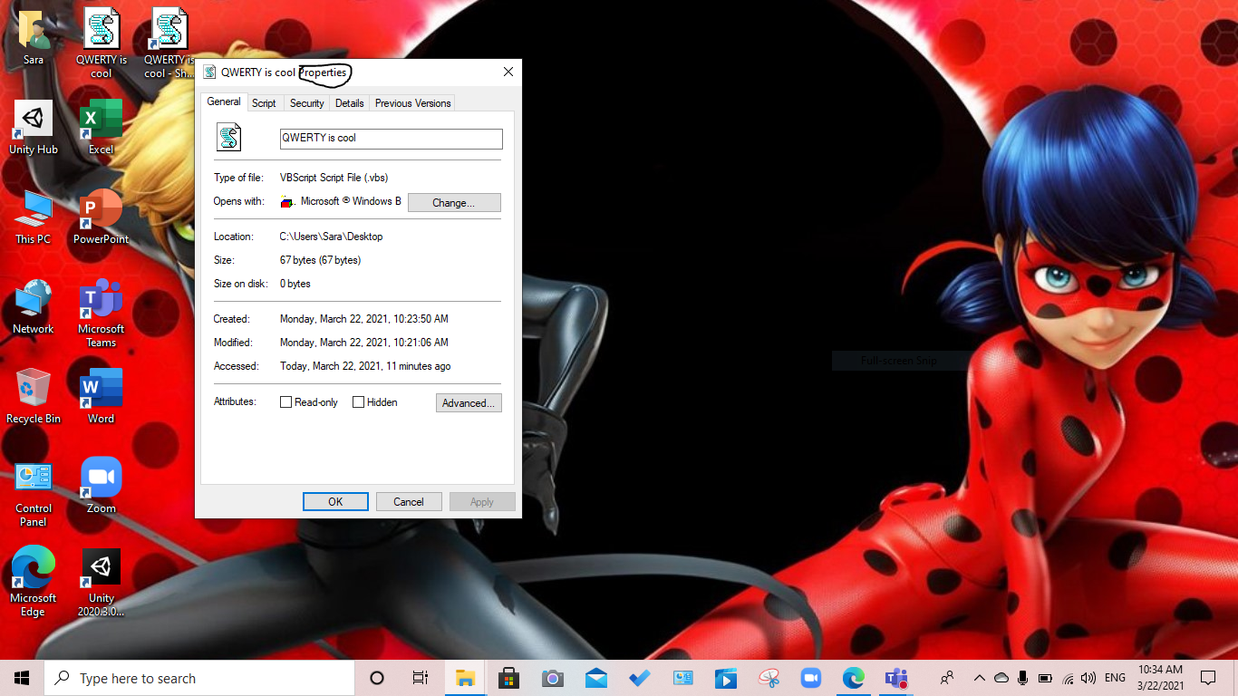Open the Sara folder desktop icon
This screenshot has width=1238, height=696.
34,38
